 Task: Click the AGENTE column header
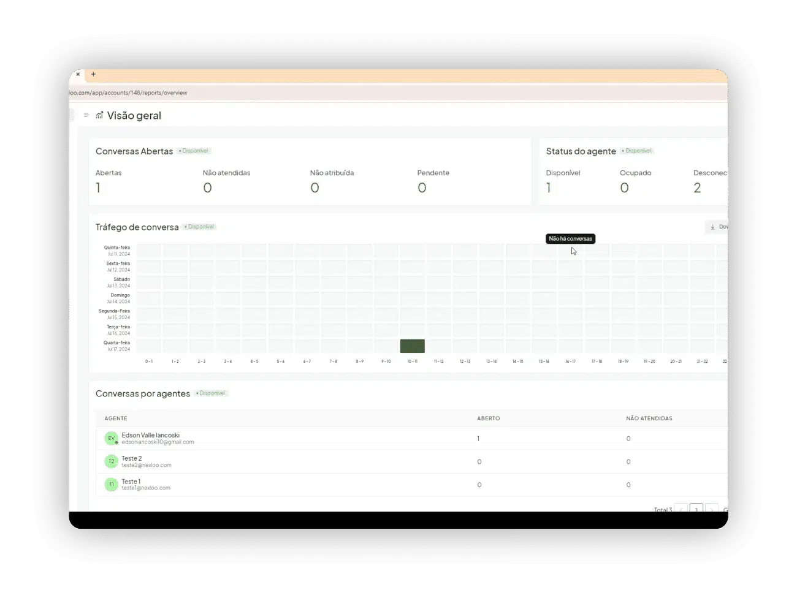click(x=116, y=418)
